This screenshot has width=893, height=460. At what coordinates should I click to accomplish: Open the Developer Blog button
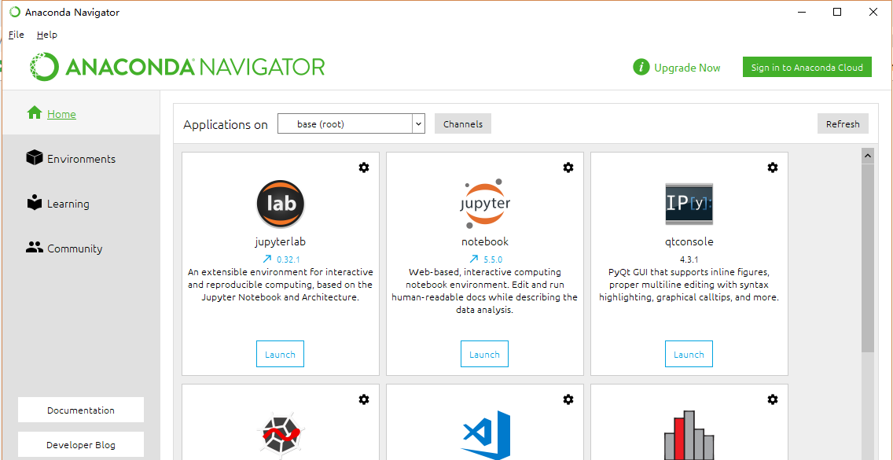(x=81, y=445)
